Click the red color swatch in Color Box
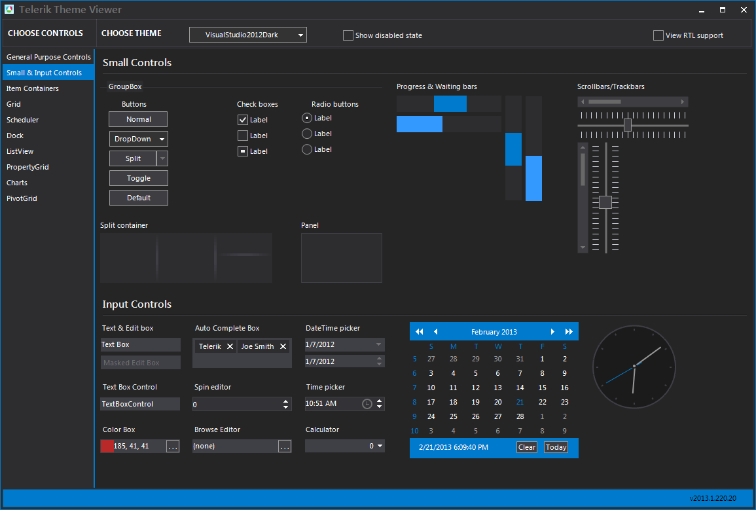 pyautogui.click(x=107, y=446)
